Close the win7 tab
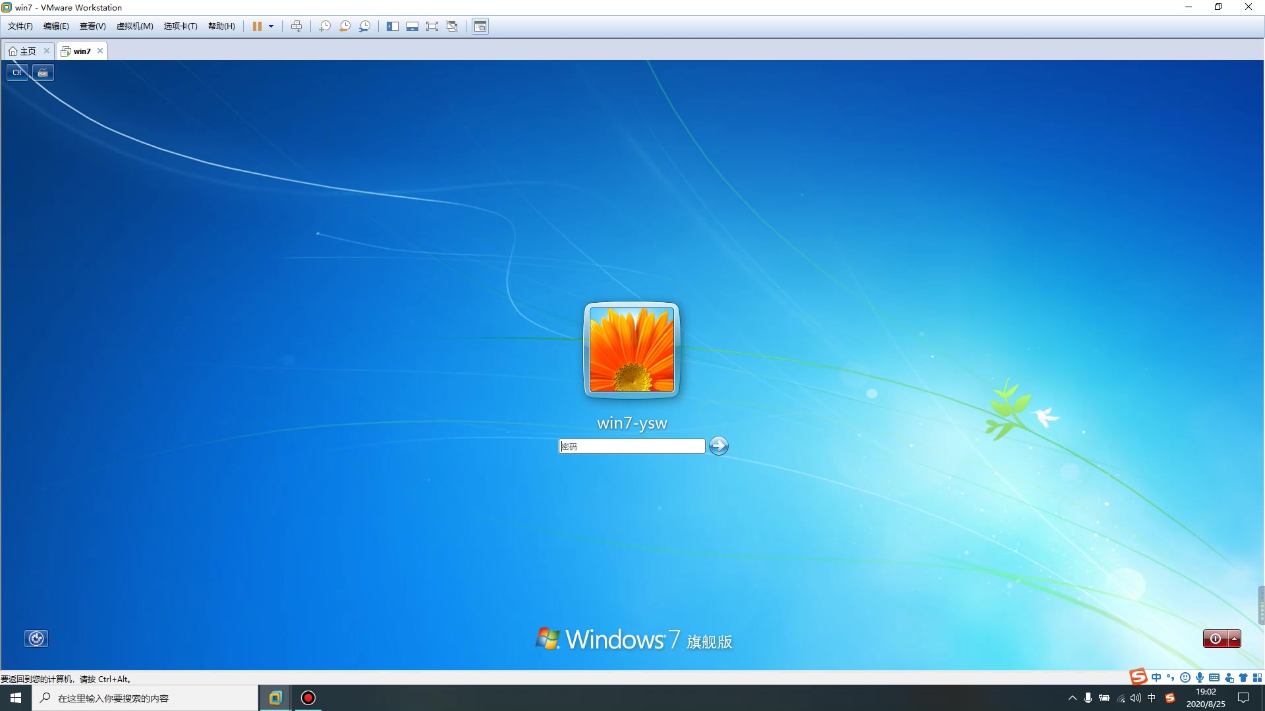Viewport: 1265px width, 711px height. pyautogui.click(x=100, y=51)
